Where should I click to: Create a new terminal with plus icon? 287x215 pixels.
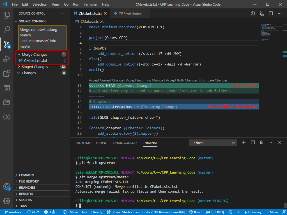pos(244,142)
